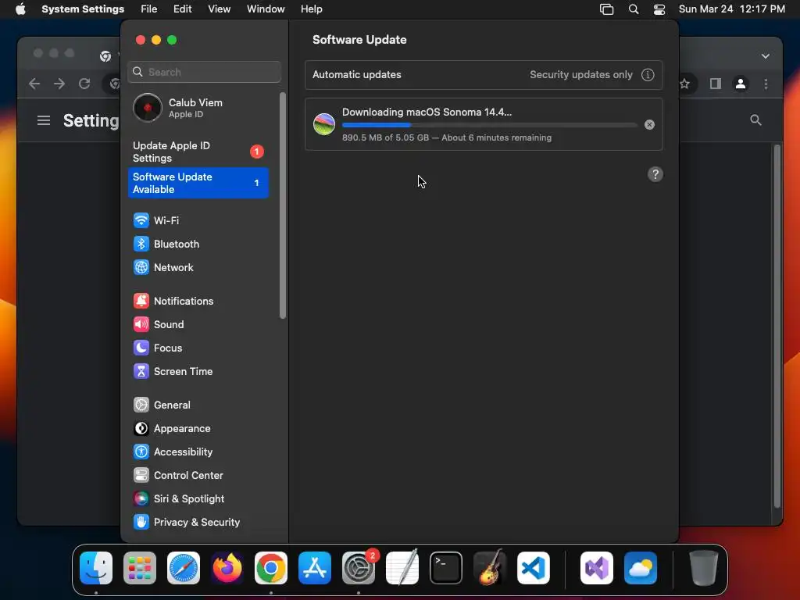Image resolution: width=800 pixels, height=600 pixels.
Task: Open the Edit menu
Action: click(x=182, y=9)
